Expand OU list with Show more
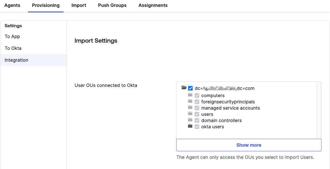 249,145
